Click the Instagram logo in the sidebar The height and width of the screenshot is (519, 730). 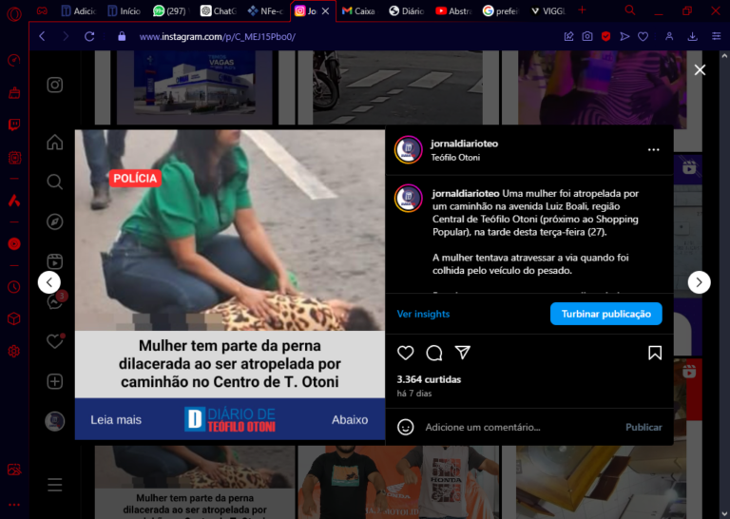click(55, 85)
